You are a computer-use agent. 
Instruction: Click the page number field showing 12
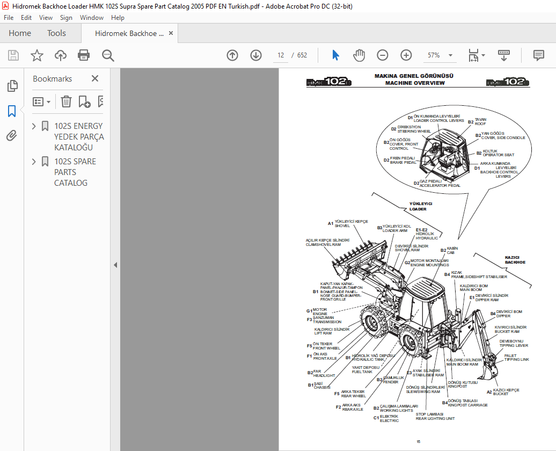[x=281, y=55]
